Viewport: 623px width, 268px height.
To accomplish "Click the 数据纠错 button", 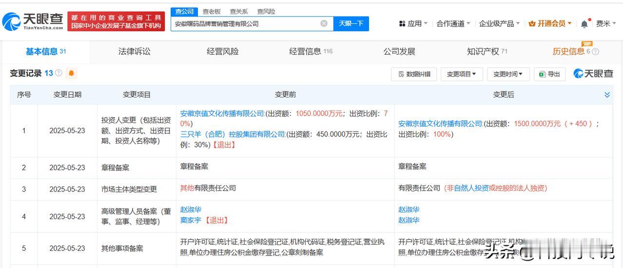I will [414, 74].
